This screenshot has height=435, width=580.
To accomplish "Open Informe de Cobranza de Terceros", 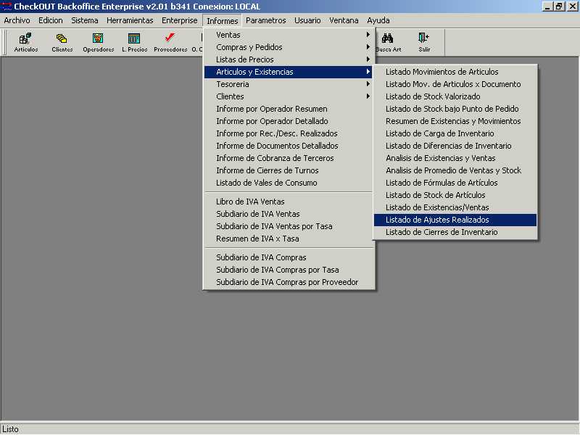I will tap(288, 158).
